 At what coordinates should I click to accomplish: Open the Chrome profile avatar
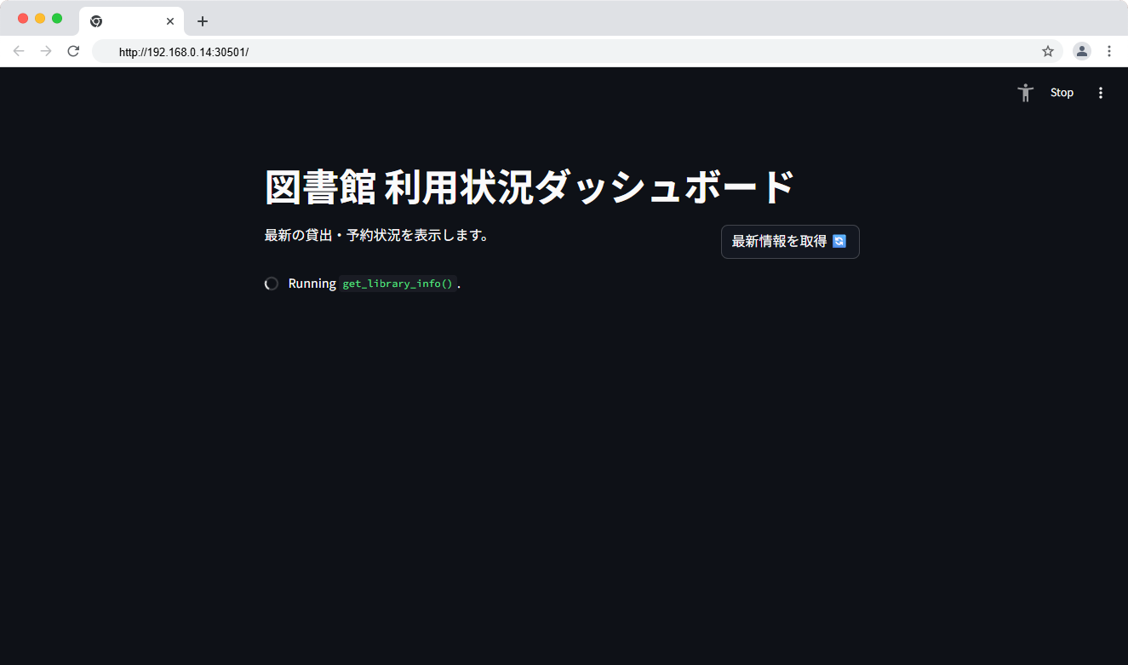click(x=1082, y=51)
